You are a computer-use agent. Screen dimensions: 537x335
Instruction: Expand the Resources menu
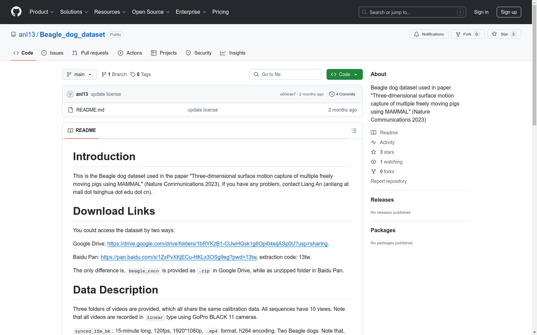[x=110, y=12]
